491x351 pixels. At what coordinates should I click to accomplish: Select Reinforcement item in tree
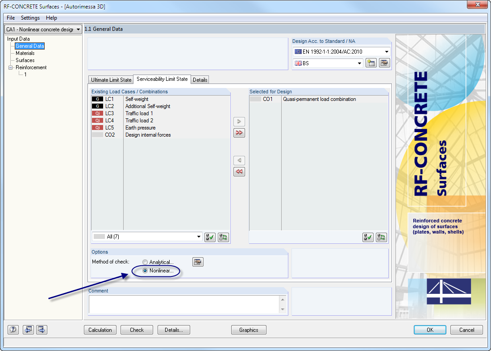pos(31,67)
